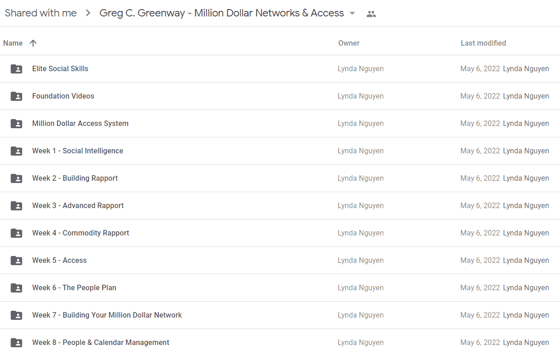Select the Week 3 - Advanced Rapport folder
The image size is (560, 355).
280,206
